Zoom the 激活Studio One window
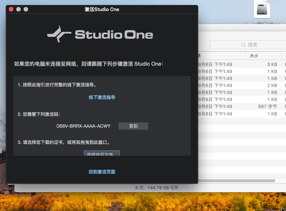This screenshot has width=286, height=211. click(26, 9)
